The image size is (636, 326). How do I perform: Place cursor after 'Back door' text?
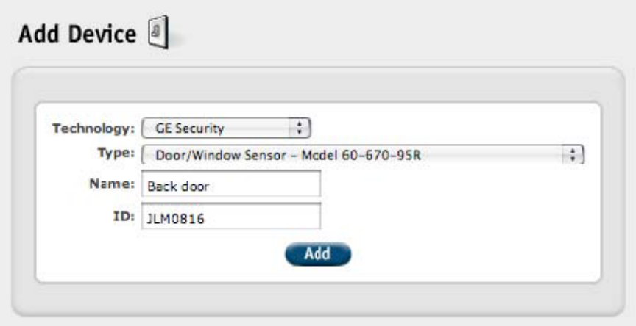[210, 186]
